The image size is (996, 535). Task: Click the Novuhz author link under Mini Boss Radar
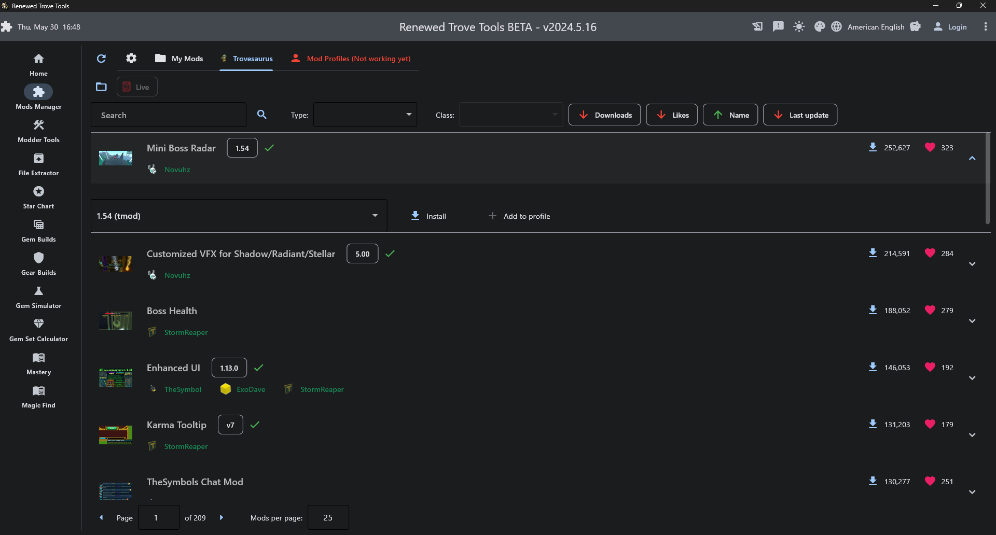coord(177,170)
